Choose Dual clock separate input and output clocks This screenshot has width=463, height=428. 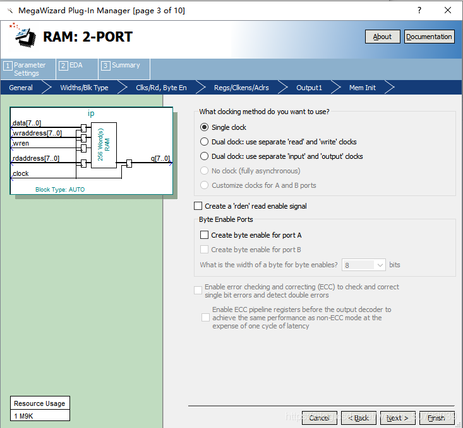[x=204, y=156]
